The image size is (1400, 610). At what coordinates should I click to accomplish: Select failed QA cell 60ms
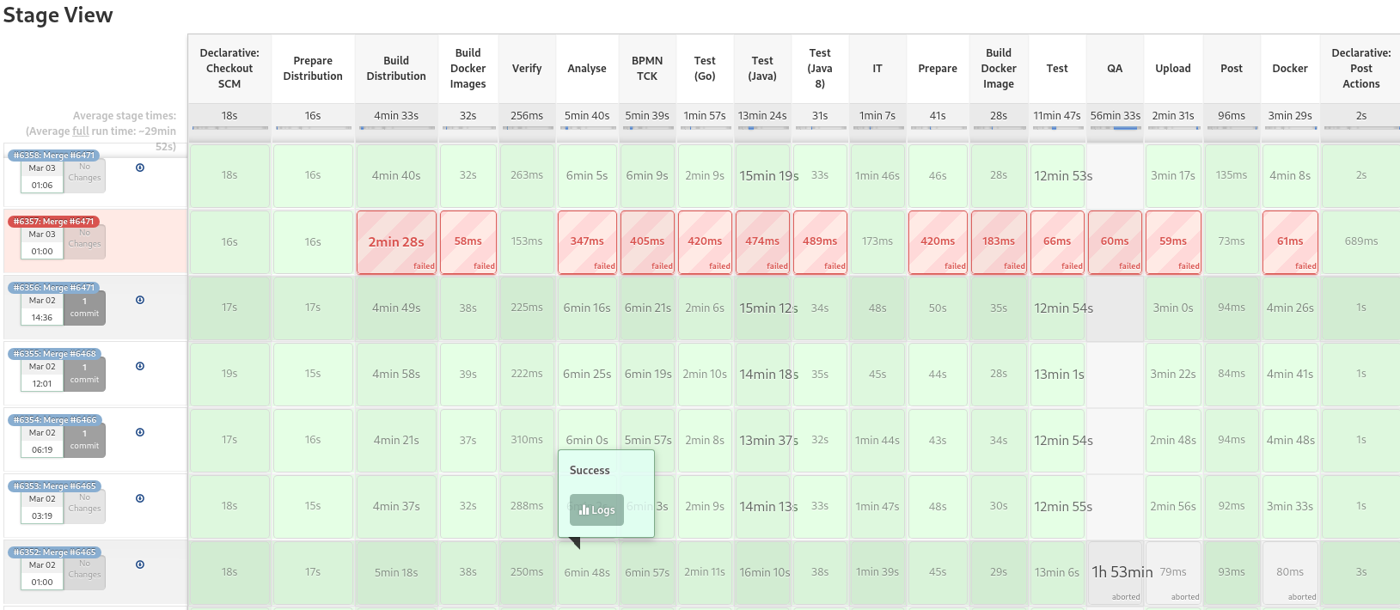click(1115, 242)
